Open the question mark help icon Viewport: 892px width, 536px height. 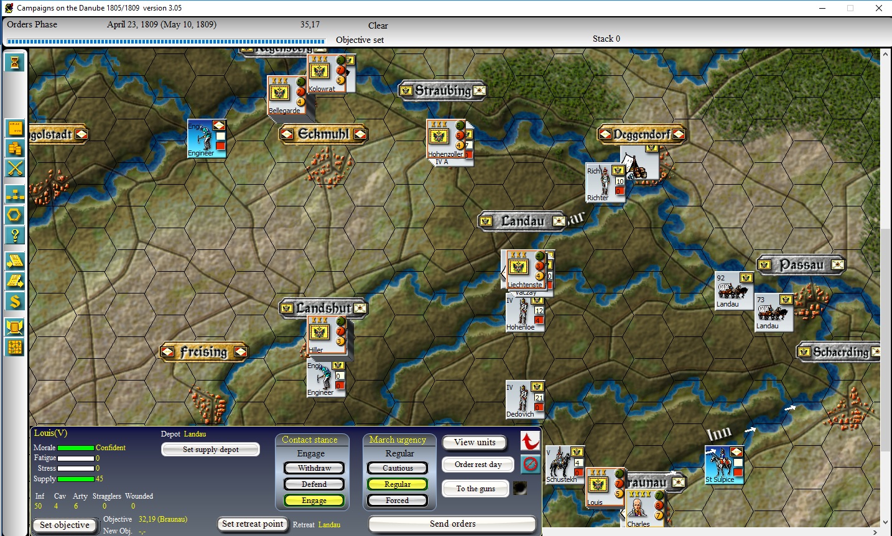(x=15, y=235)
